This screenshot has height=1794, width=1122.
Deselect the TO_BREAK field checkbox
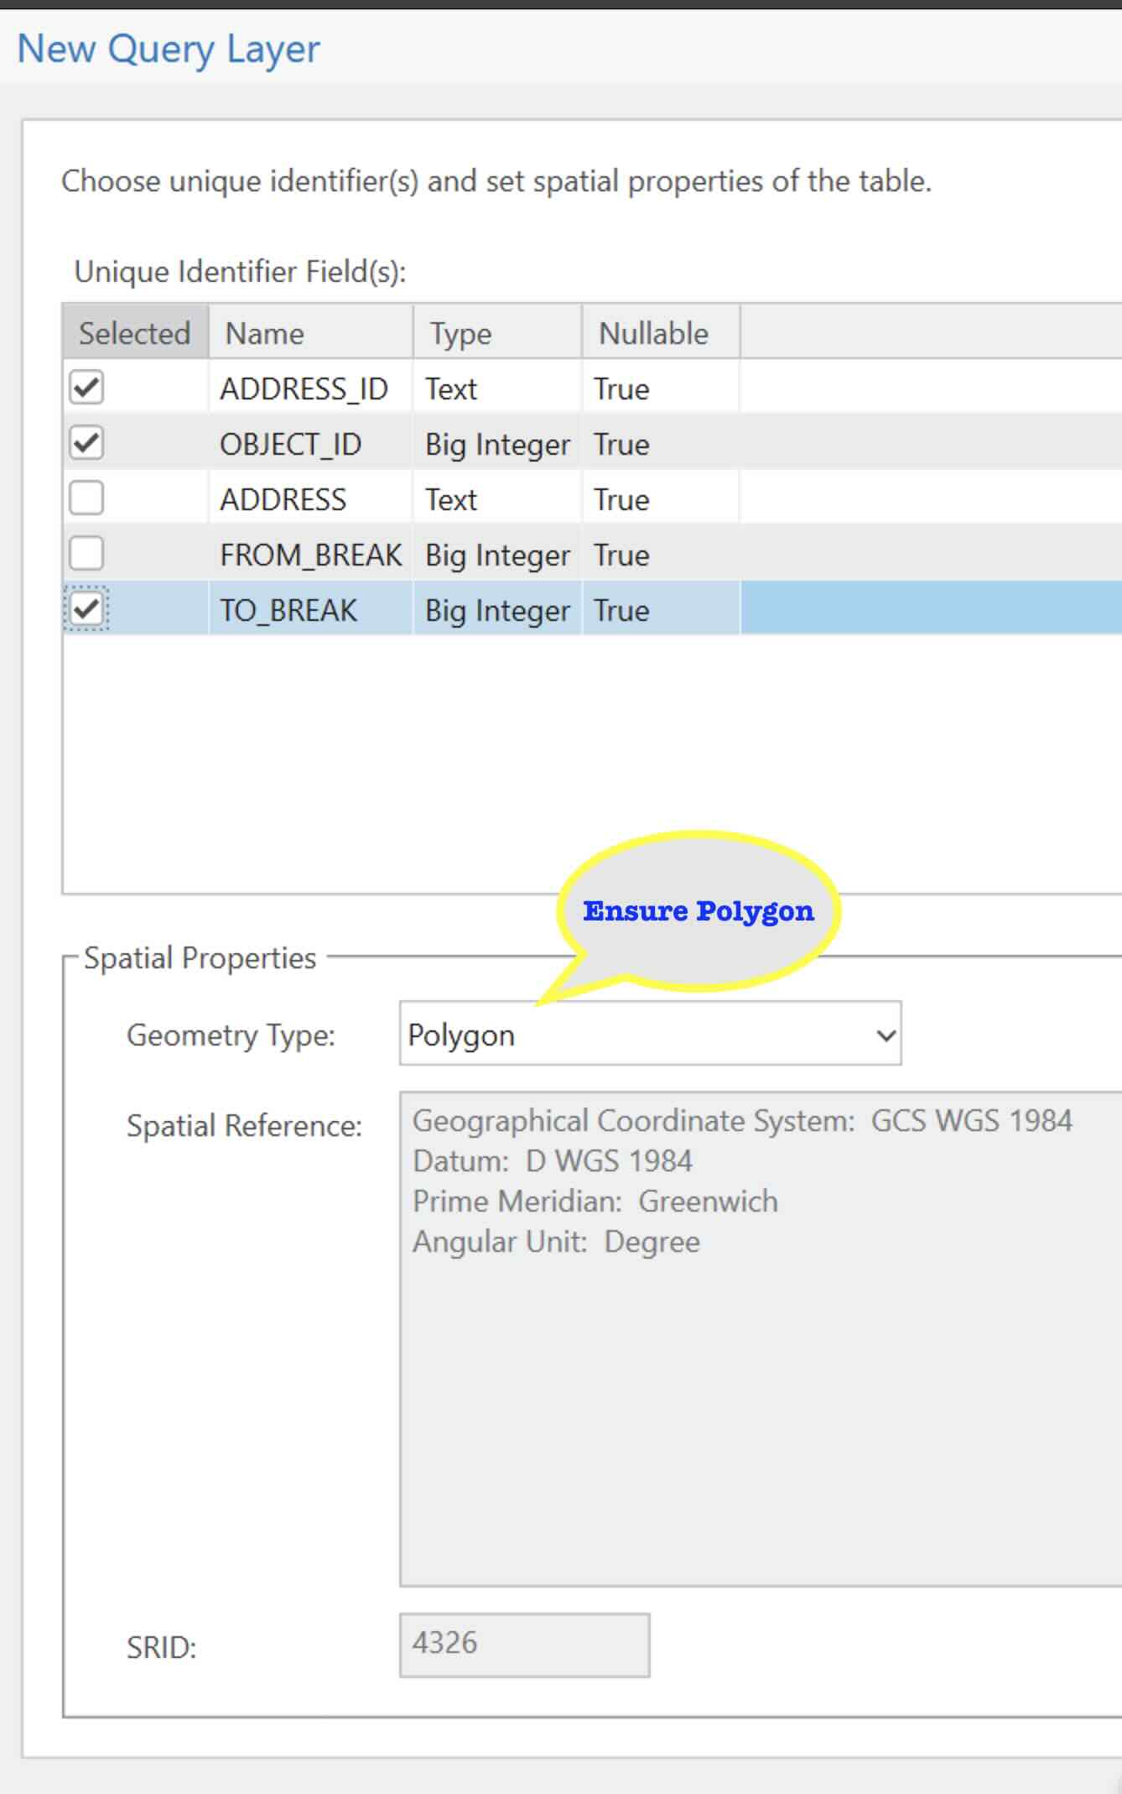86,609
